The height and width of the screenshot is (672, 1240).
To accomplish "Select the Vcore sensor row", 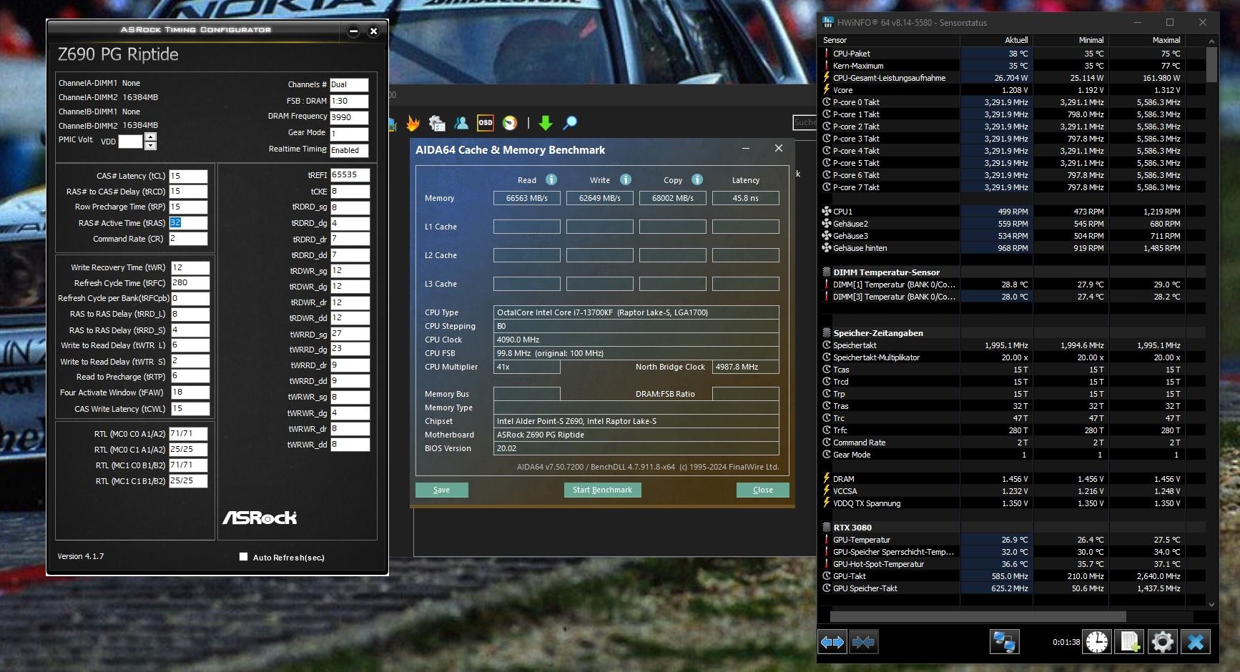I will [1011, 90].
